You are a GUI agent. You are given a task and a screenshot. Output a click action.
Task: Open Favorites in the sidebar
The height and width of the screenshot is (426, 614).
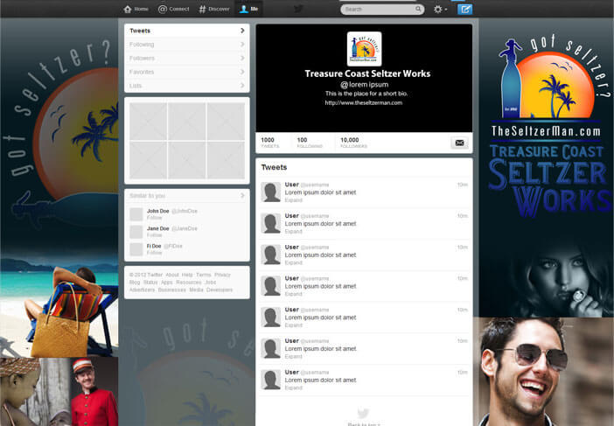(187, 72)
